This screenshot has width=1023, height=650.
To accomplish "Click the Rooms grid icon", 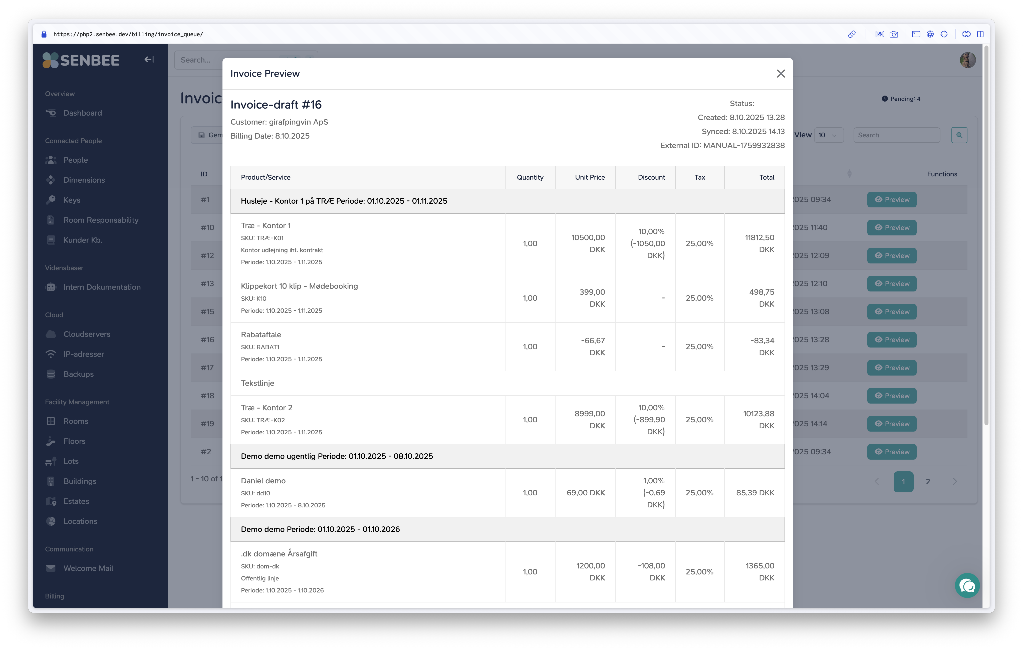I will 51,421.
